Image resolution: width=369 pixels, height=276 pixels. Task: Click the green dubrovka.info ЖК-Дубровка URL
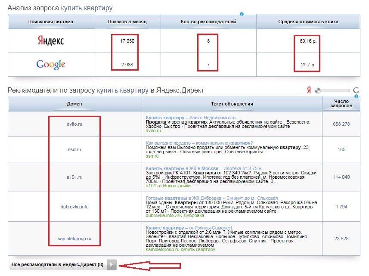175,215
